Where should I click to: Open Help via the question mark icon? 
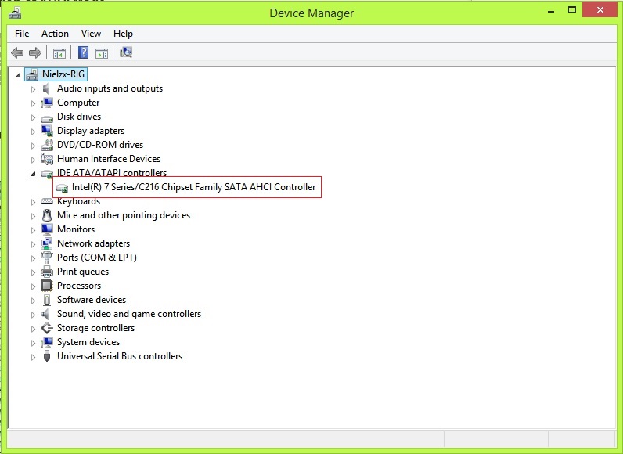(x=83, y=52)
